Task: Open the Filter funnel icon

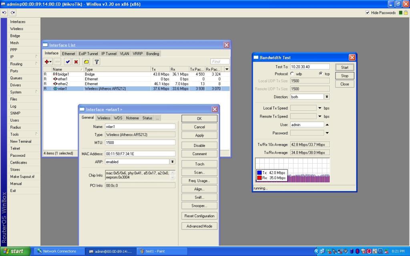Action: pyautogui.click(x=96, y=62)
